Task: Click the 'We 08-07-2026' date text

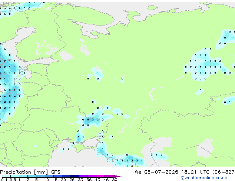Action: [156, 172]
